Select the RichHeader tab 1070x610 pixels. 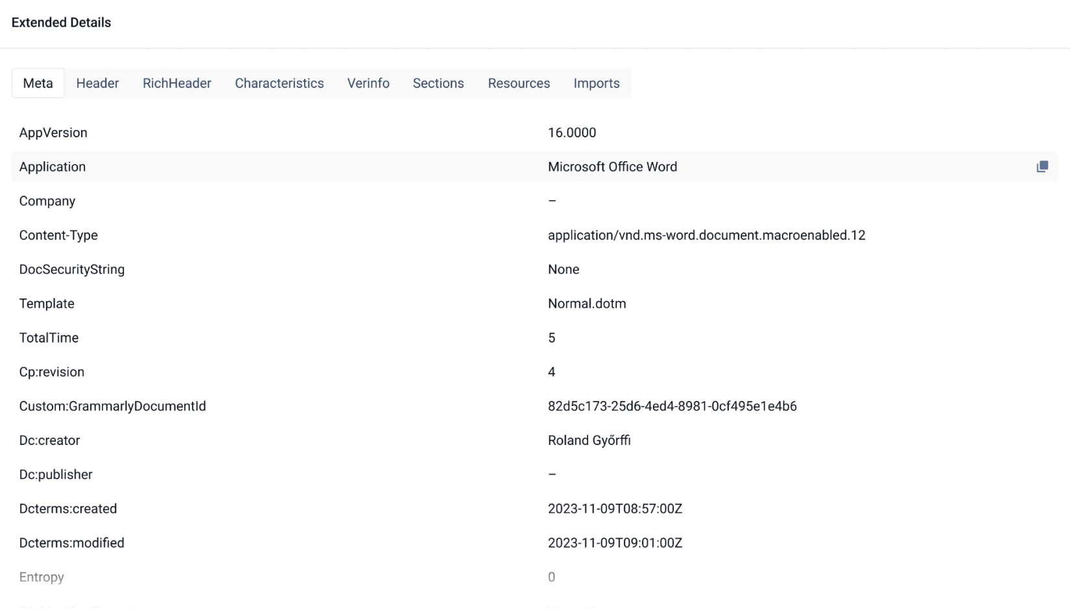tap(176, 84)
